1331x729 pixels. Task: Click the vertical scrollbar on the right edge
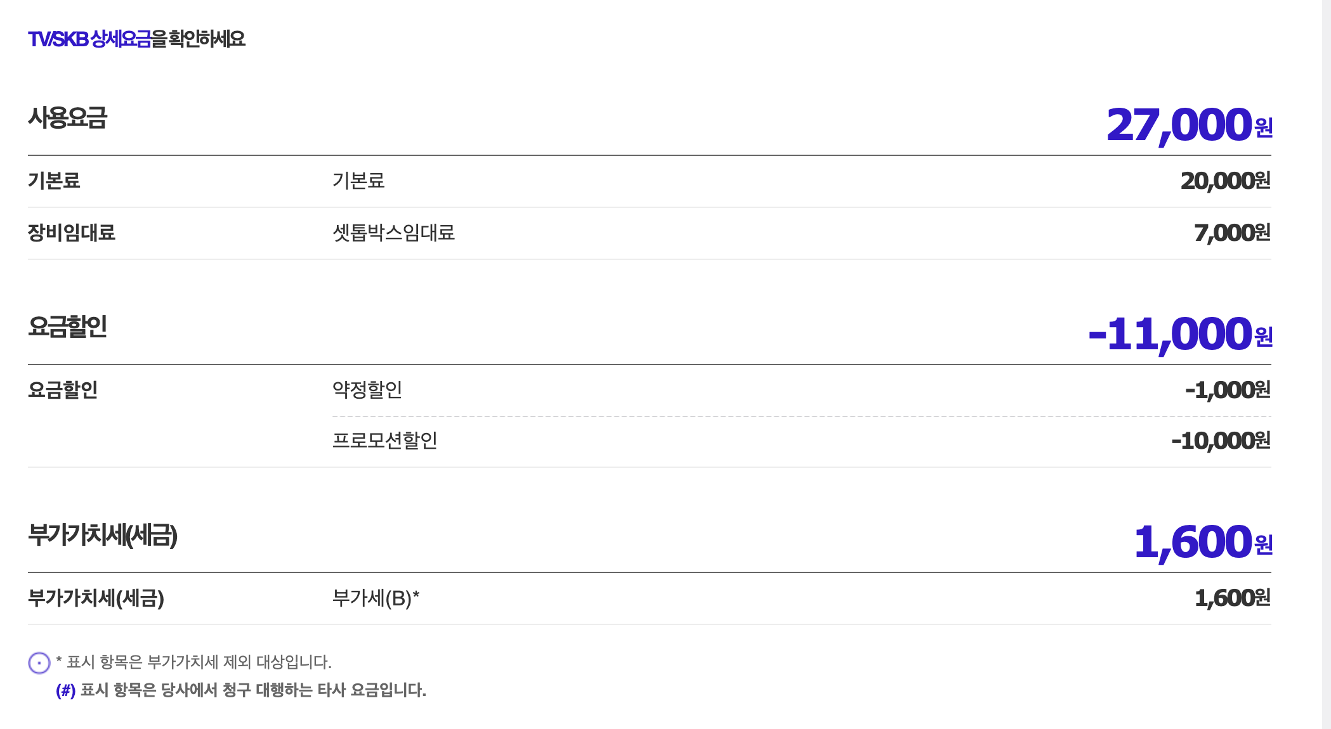click(1326, 364)
